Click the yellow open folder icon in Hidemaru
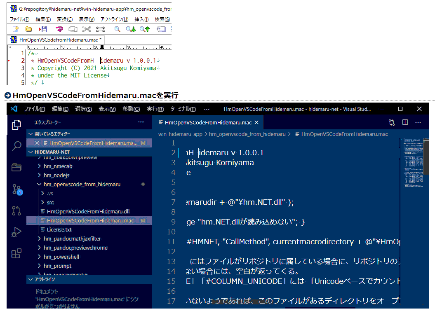 click(28, 29)
